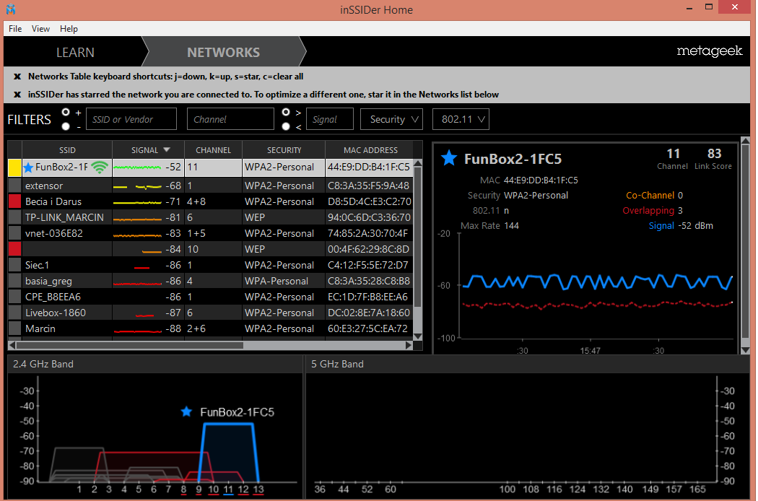Click the blue Signal label in details
The width and height of the screenshot is (758, 501).
click(x=661, y=225)
